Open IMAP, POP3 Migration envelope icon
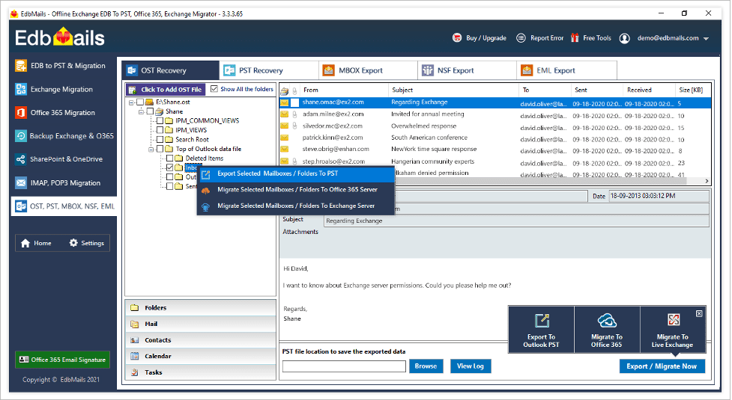This screenshot has height=400, width=732. tap(20, 183)
